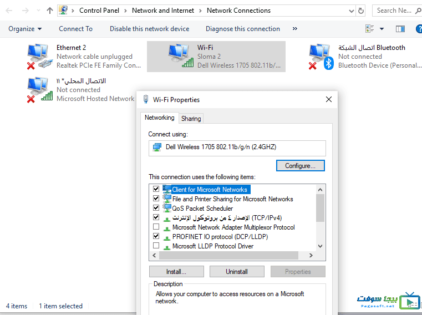Check Microsoft LLDP Protocol Driver
422x315 pixels.
click(156, 246)
